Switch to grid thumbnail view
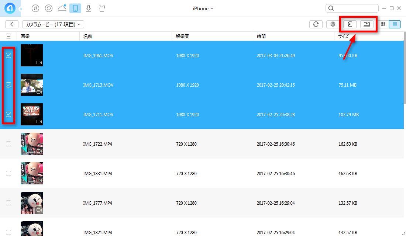 [383, 24]
